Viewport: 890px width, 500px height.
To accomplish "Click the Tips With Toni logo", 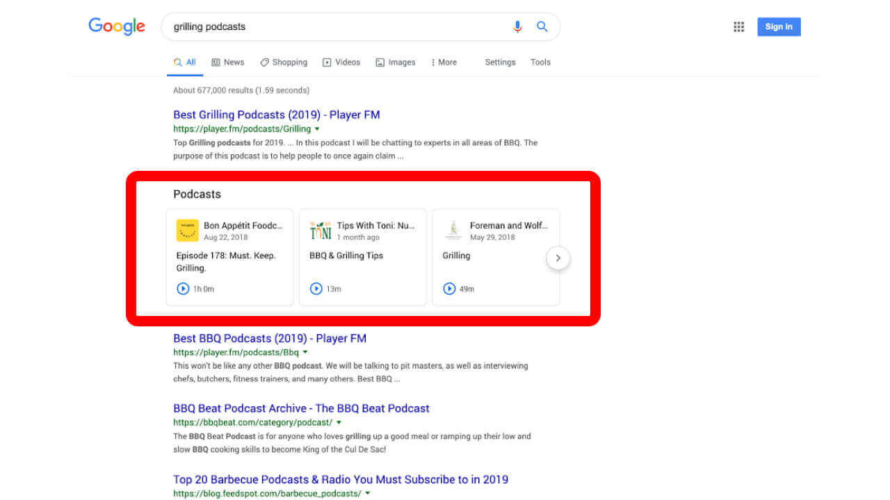I will click(x=321, y=231).
